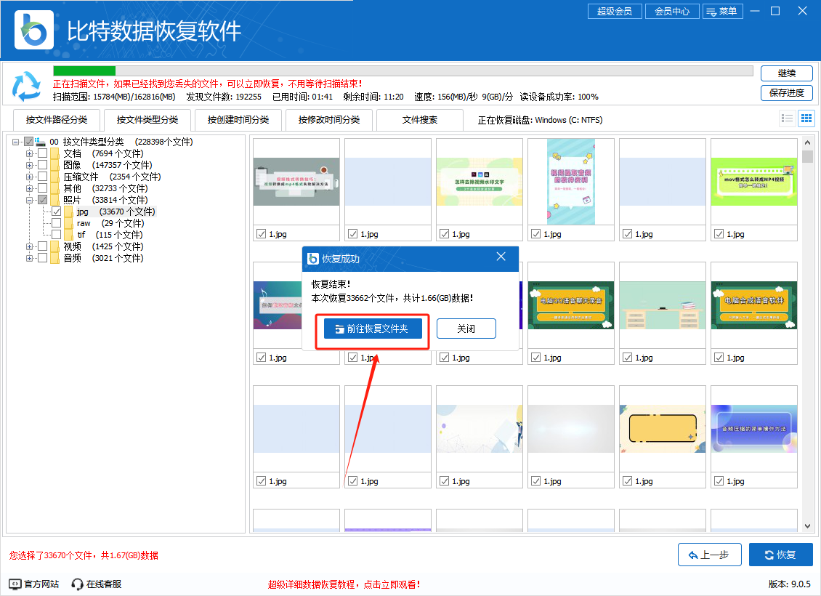Switch to thumbnail grid view icon
Screen dimensions: 821x596
pyautogui.click(x=806, y=118)
